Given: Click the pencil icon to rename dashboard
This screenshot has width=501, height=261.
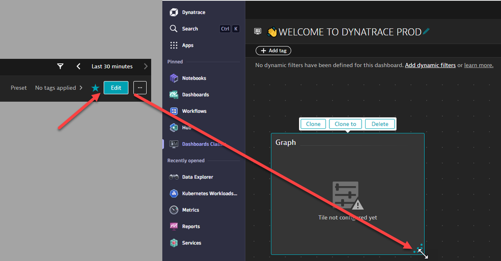Looking at the screenshot, I should coord(426,31).
